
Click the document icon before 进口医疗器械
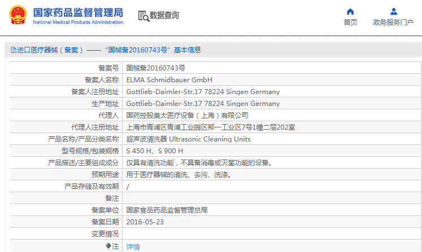pyautogui.click(x=13, y=50)
